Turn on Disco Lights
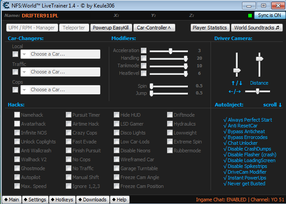 (x=116, y=133)
